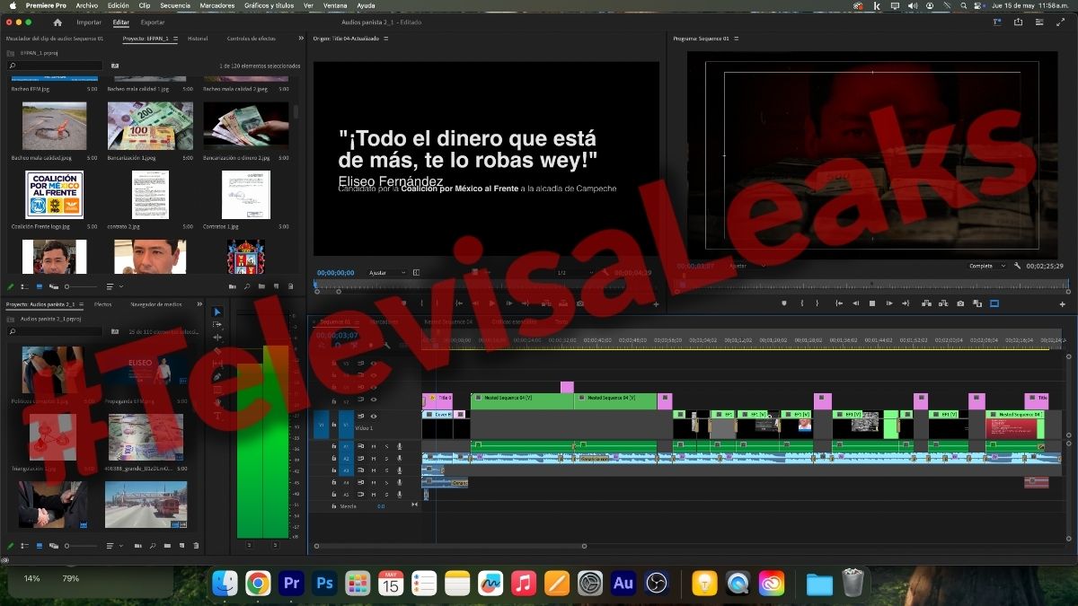The image size is (1078, 606).
Task: Open Photoshop from the Dock
Action: [324, 583]
